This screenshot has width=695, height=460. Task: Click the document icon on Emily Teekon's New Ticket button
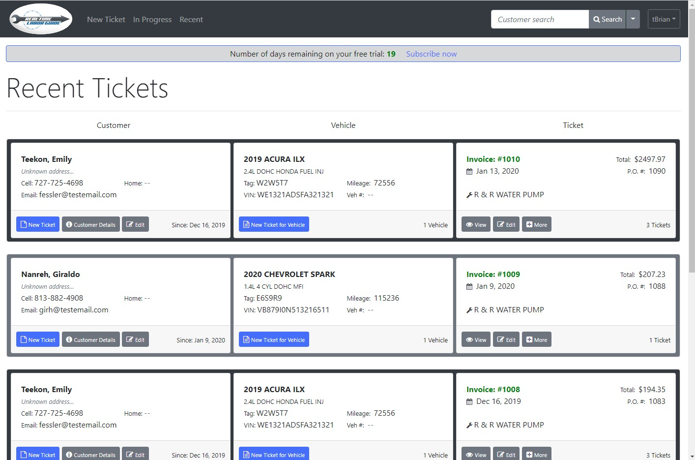(x=24, y=224)
